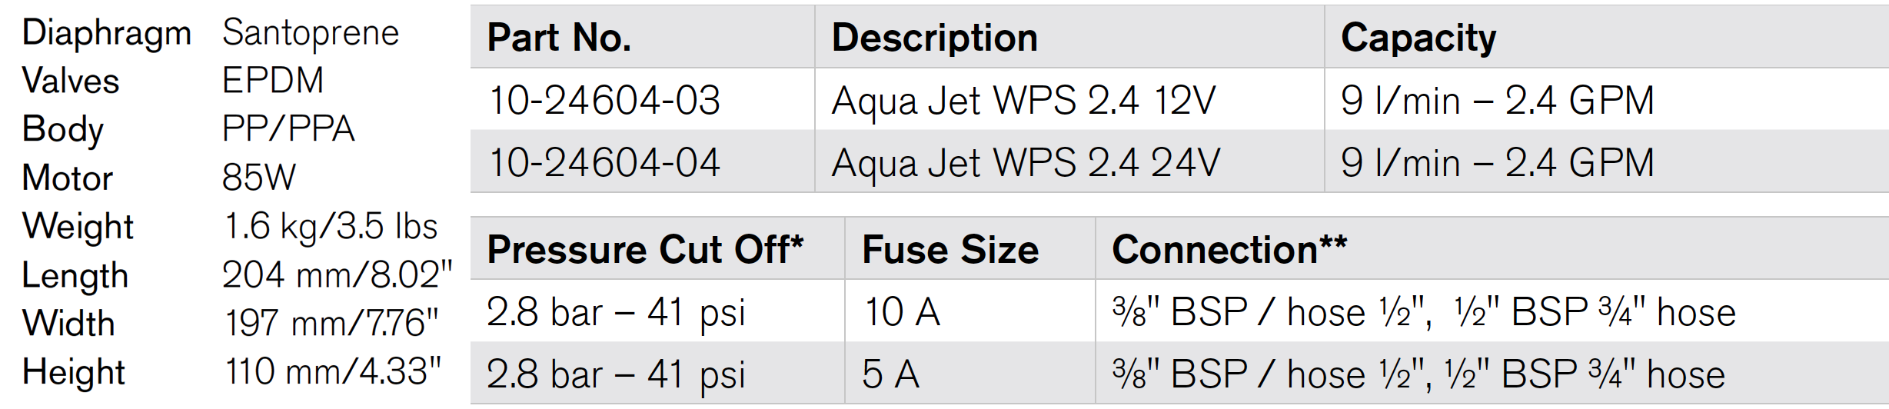Image resolution: width=1889 pixels, height=409 pixels.
Task: Click the Santoprene material value
Action: point(311,34)
